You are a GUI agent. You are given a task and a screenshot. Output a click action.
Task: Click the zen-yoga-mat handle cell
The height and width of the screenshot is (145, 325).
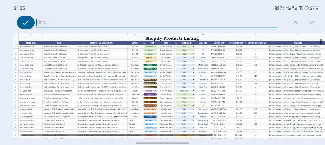tap(31, 91)
